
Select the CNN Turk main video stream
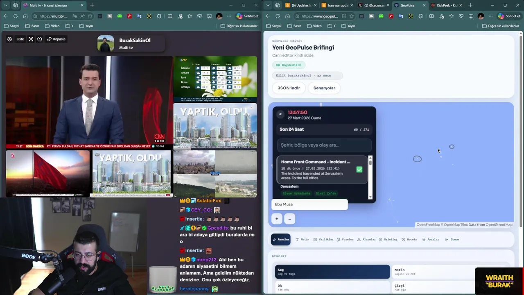(x=89, y=102)
